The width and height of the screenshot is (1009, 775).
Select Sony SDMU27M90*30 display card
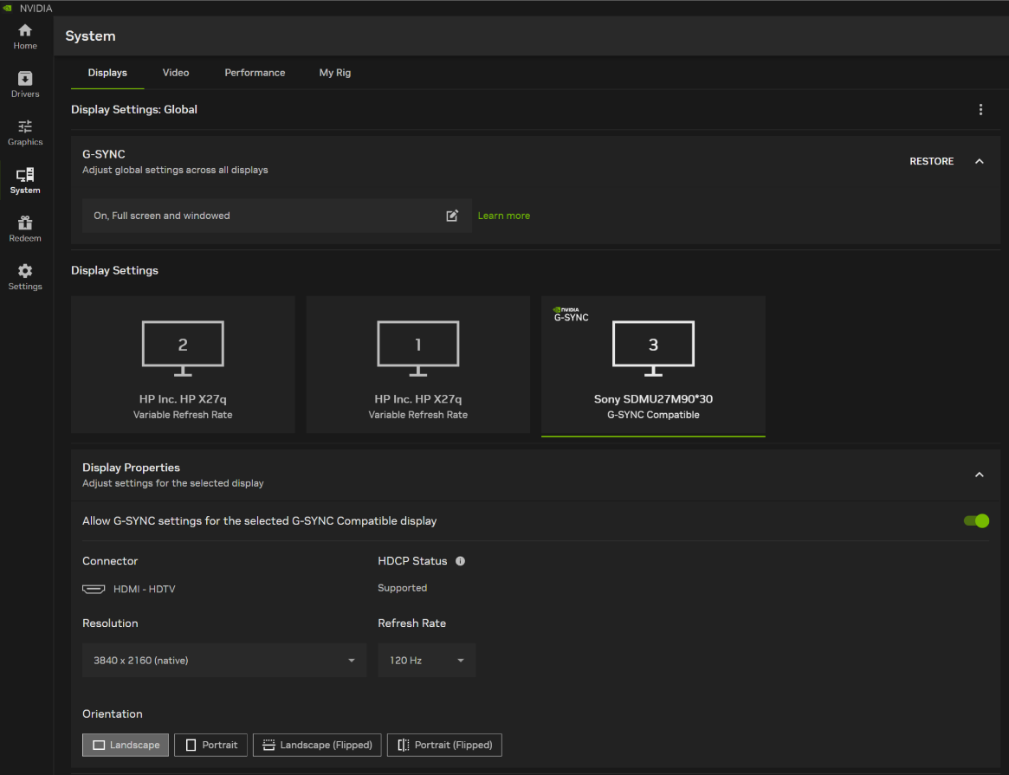tap(653, 365)
